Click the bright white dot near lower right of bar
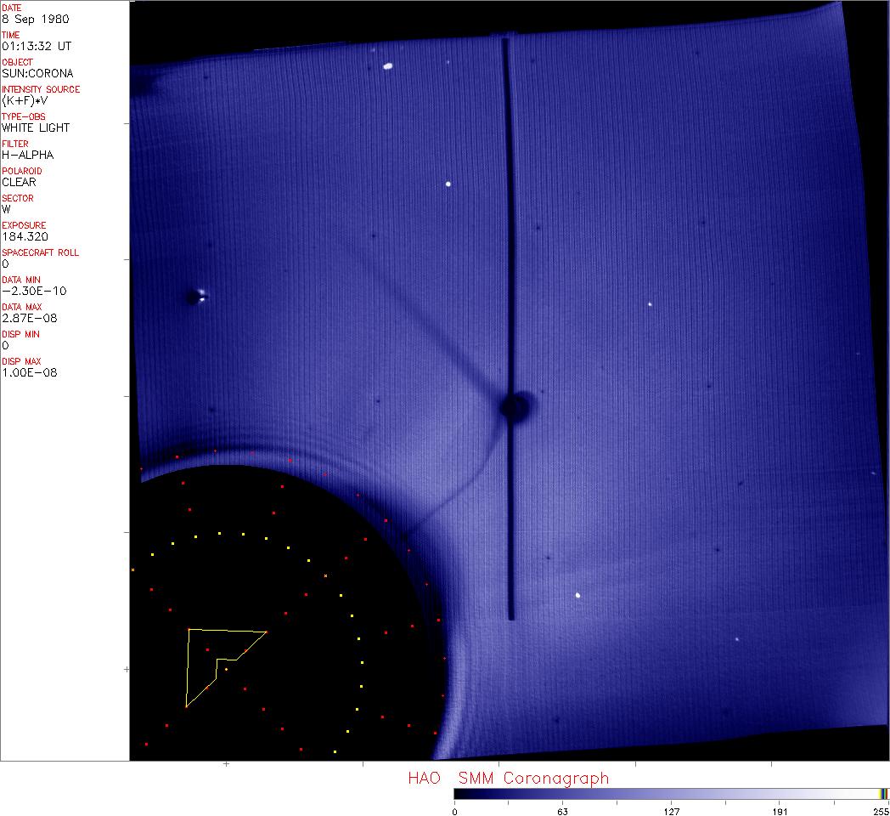Viewport: 890px width, 816px height. [578, 596]
